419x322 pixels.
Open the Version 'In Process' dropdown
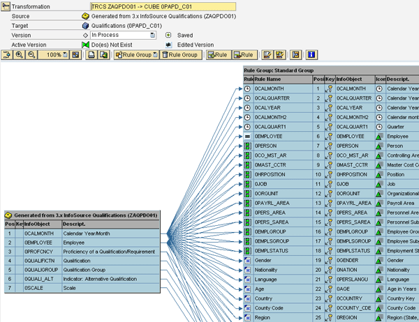152,35
